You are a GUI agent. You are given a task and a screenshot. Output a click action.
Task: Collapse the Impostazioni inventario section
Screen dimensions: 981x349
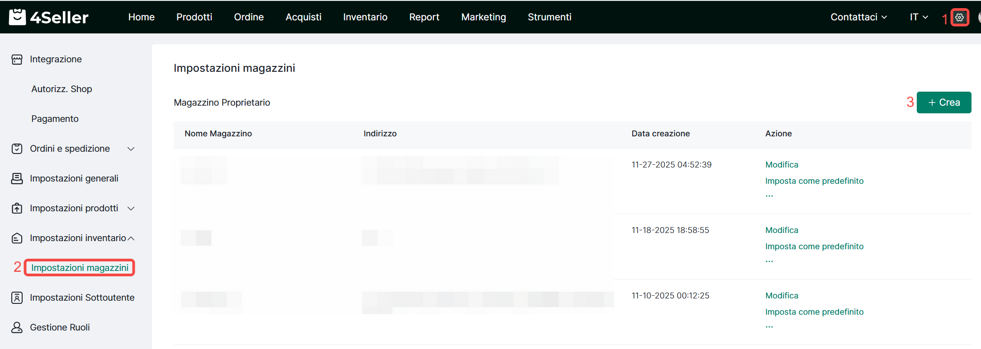(131, 238)
